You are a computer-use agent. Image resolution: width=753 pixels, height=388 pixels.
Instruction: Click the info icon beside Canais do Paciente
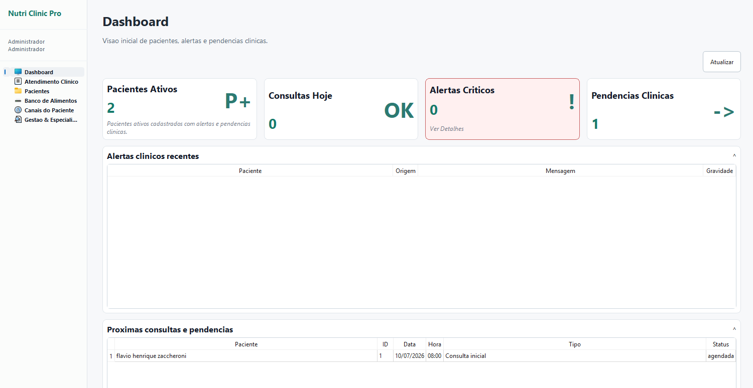click(18, 110)
